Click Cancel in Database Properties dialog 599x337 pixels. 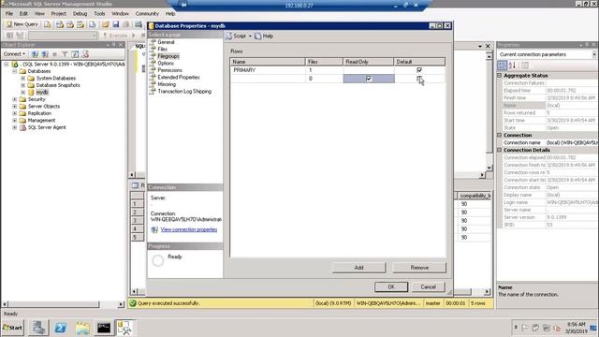click(429, 286)
